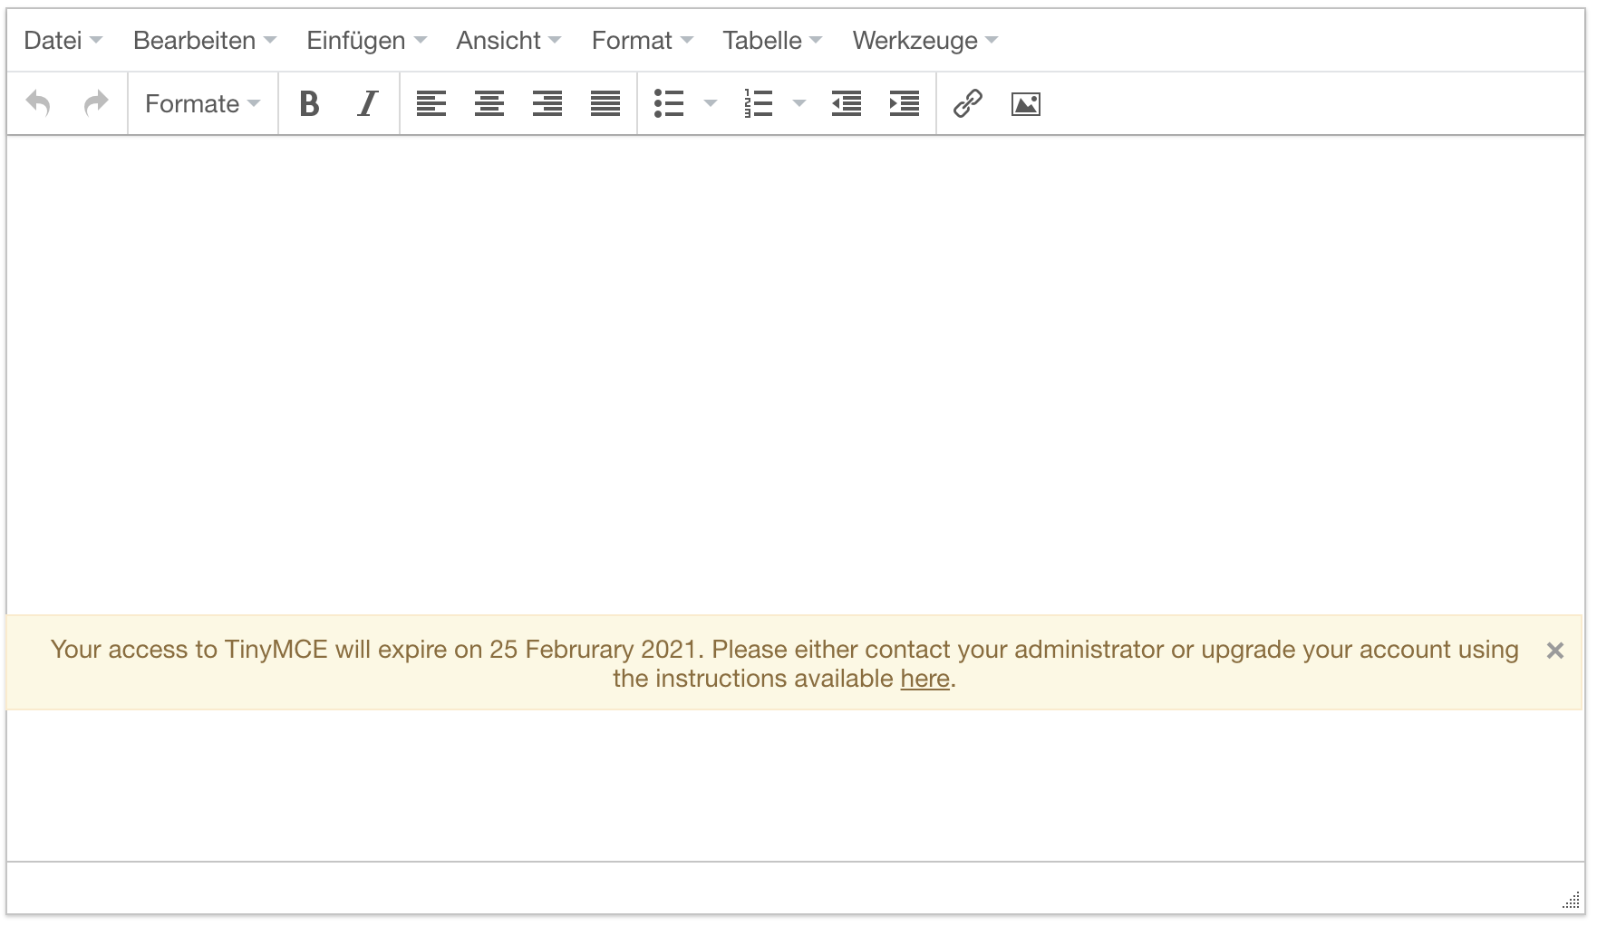Redo the last undone edit

[x=96, y=103]
